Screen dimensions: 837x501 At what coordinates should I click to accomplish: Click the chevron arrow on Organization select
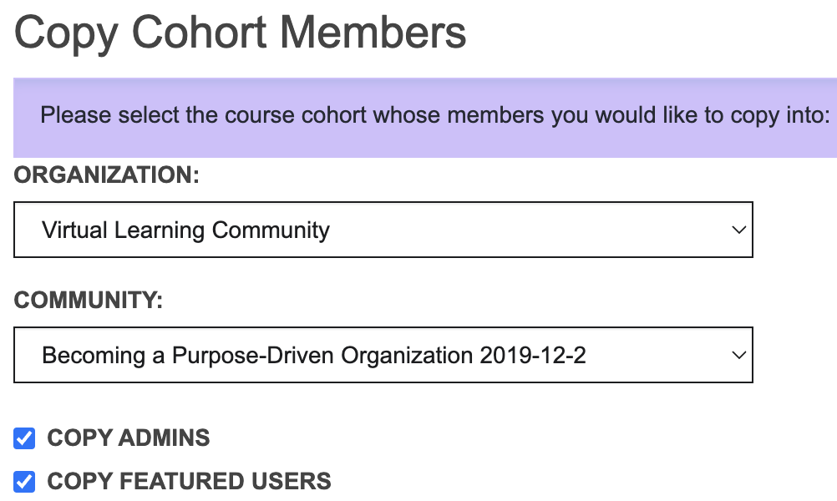pyautogui.click(x=738, y=230)
